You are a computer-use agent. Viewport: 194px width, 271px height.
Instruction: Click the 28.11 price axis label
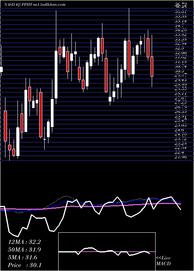pos(180,94)
